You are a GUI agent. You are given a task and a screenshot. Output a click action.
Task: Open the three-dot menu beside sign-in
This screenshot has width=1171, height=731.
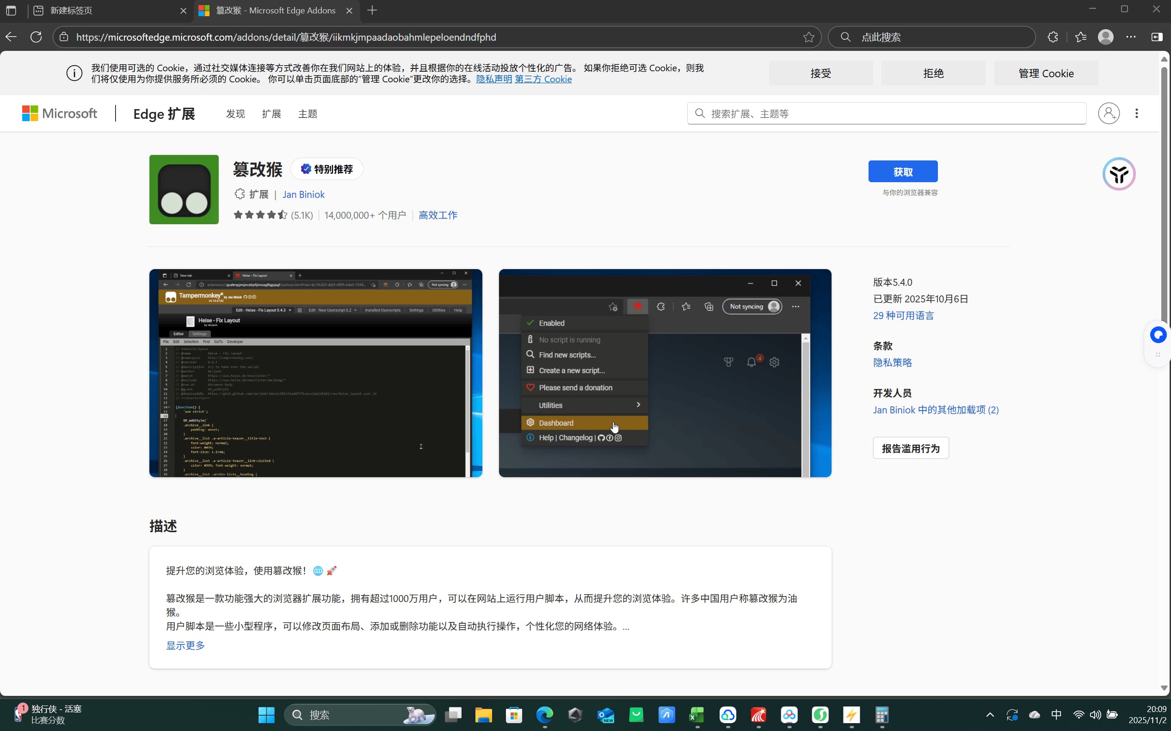(1137, 113)
